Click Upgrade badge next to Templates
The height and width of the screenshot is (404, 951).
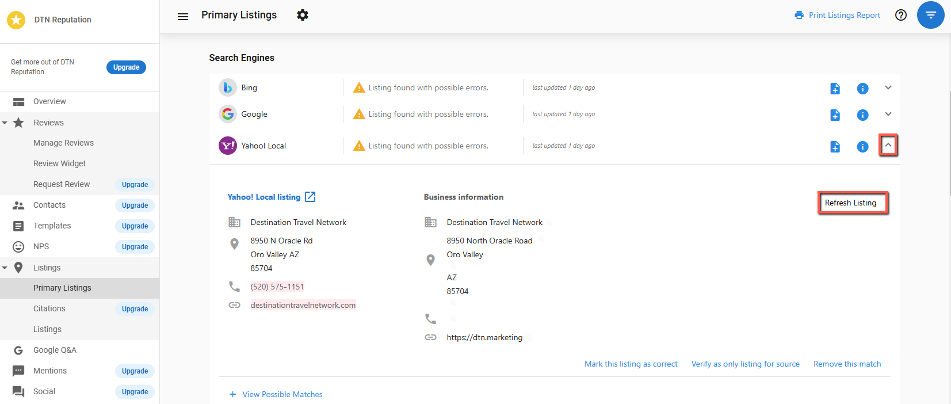135,226
